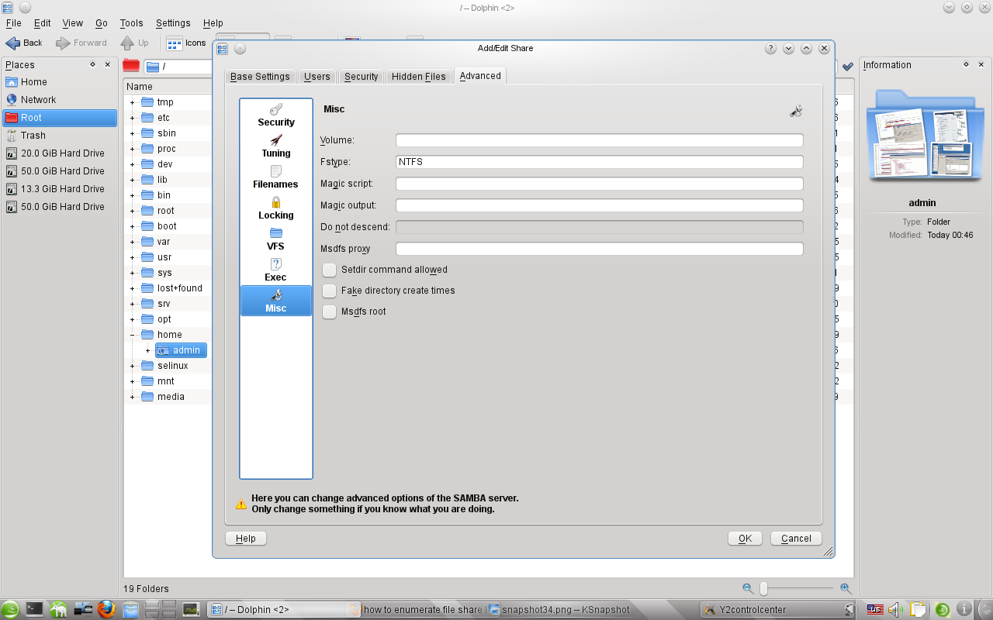
Task: Select the Tuning rocket icon
Action: [276, 140]
